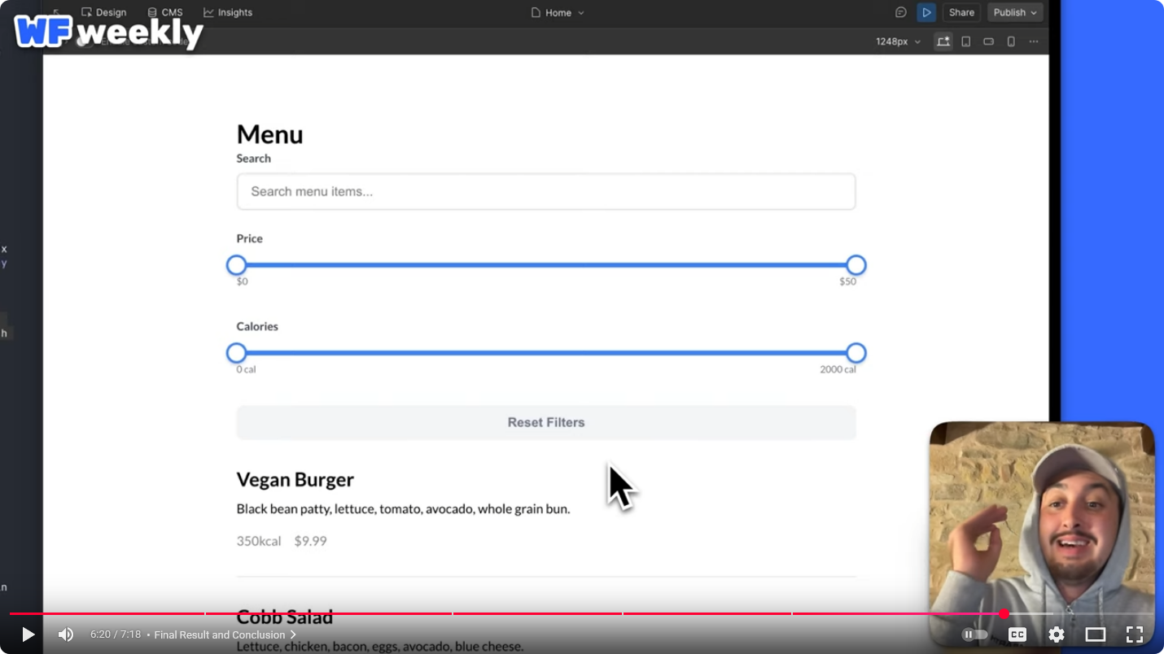1164x654 pixels.
Task: Open the Final Result and Conclusion chapter list
Action: [x=225, y=634]
